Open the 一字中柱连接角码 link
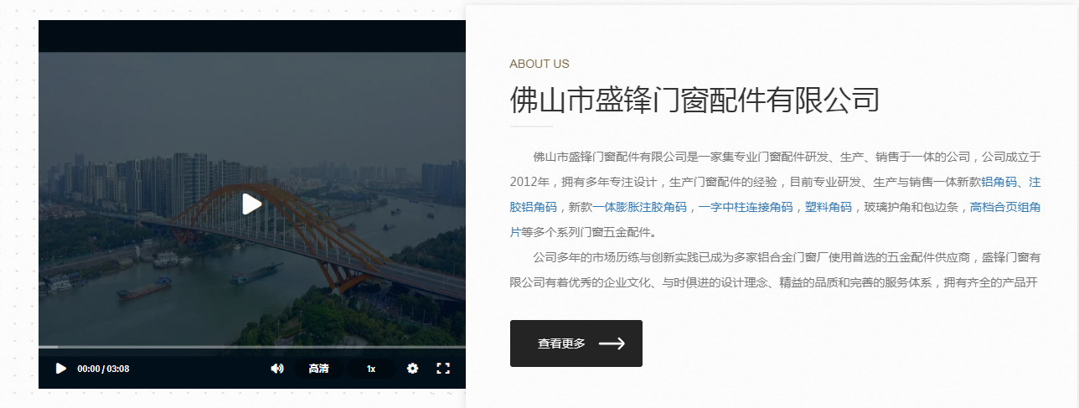 click(746, 207)
